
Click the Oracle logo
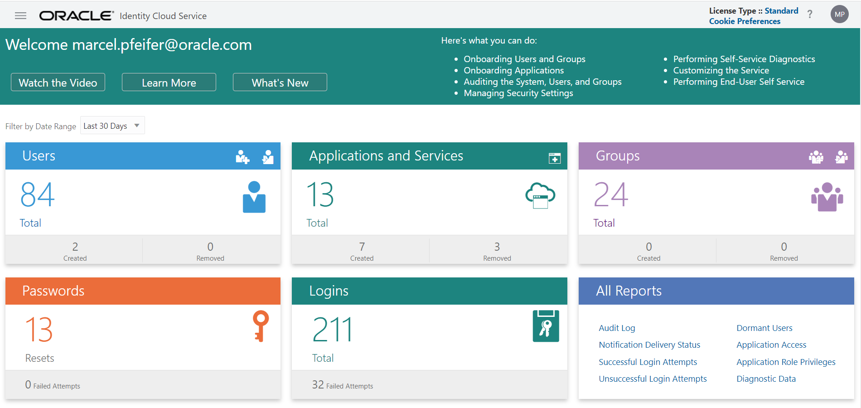coord(76,16)
